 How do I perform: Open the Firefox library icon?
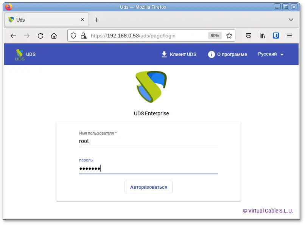pyautogui.click(x=262, y=36)
